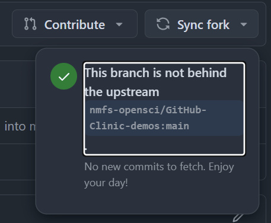Click the green checkmark status circle

pyautogui.click(x=63, y=77)
